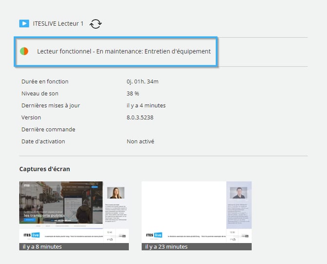Click the Captures d'écran heading
327x264 pixels.
point(44,169)
